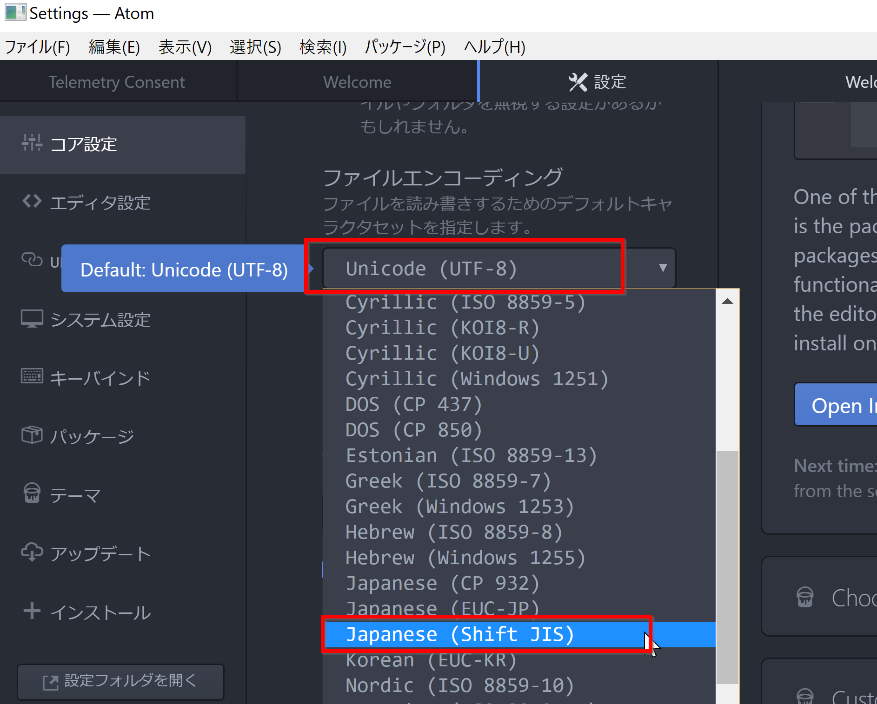Expand the Choose a Theme card in Welcome pane
The image size is (877, 704).
pos(819,596)
